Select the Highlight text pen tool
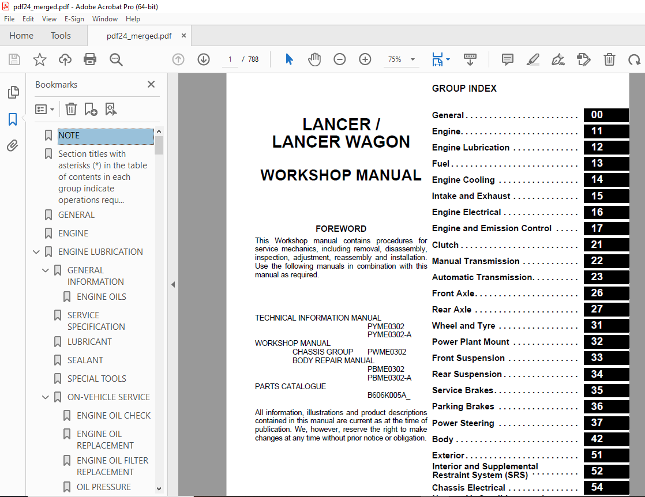This screenshot has height=497, width=645. coord(533,59)
